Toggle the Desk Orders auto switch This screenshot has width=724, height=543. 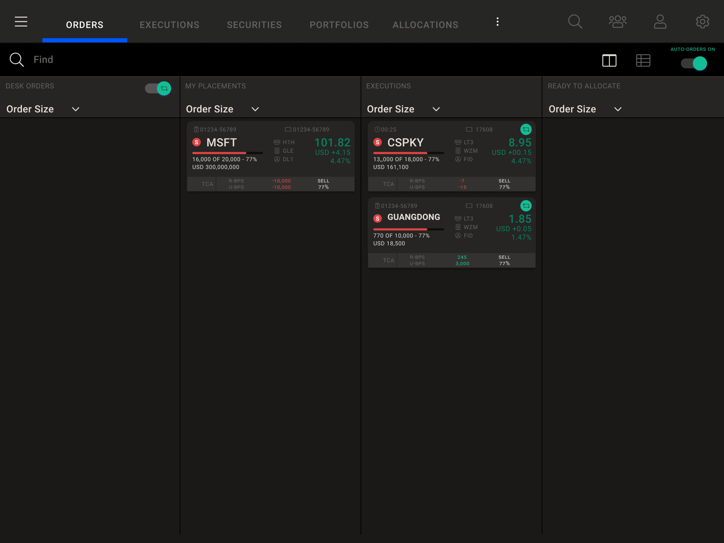(158, 88)
